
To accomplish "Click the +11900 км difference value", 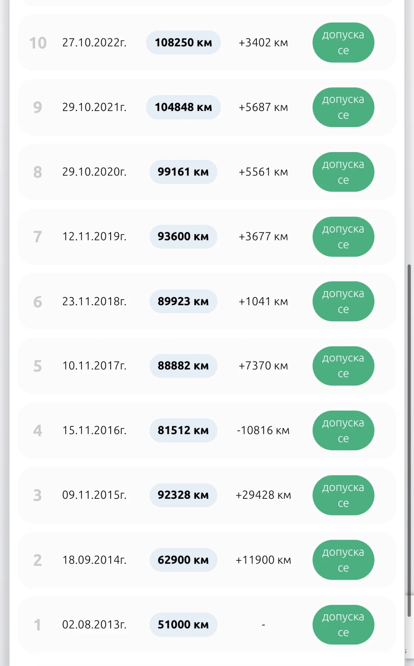I will click(x=263, y=560).
